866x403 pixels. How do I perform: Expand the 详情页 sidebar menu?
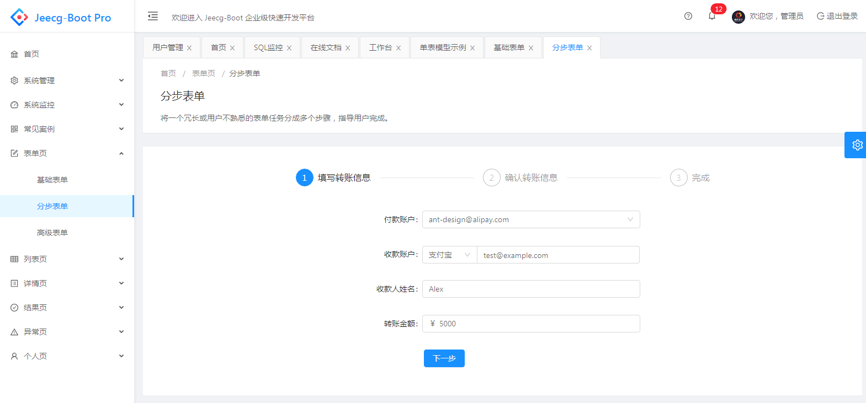click(121, 283)
